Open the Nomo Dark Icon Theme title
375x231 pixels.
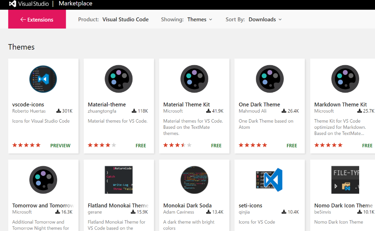pos(343,206)
